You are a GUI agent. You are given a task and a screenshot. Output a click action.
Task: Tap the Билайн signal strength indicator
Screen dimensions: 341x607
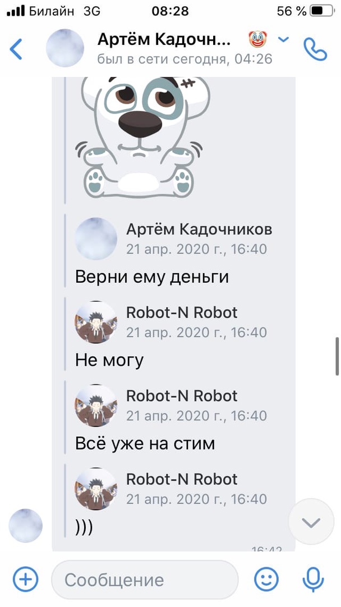(16, 11)
